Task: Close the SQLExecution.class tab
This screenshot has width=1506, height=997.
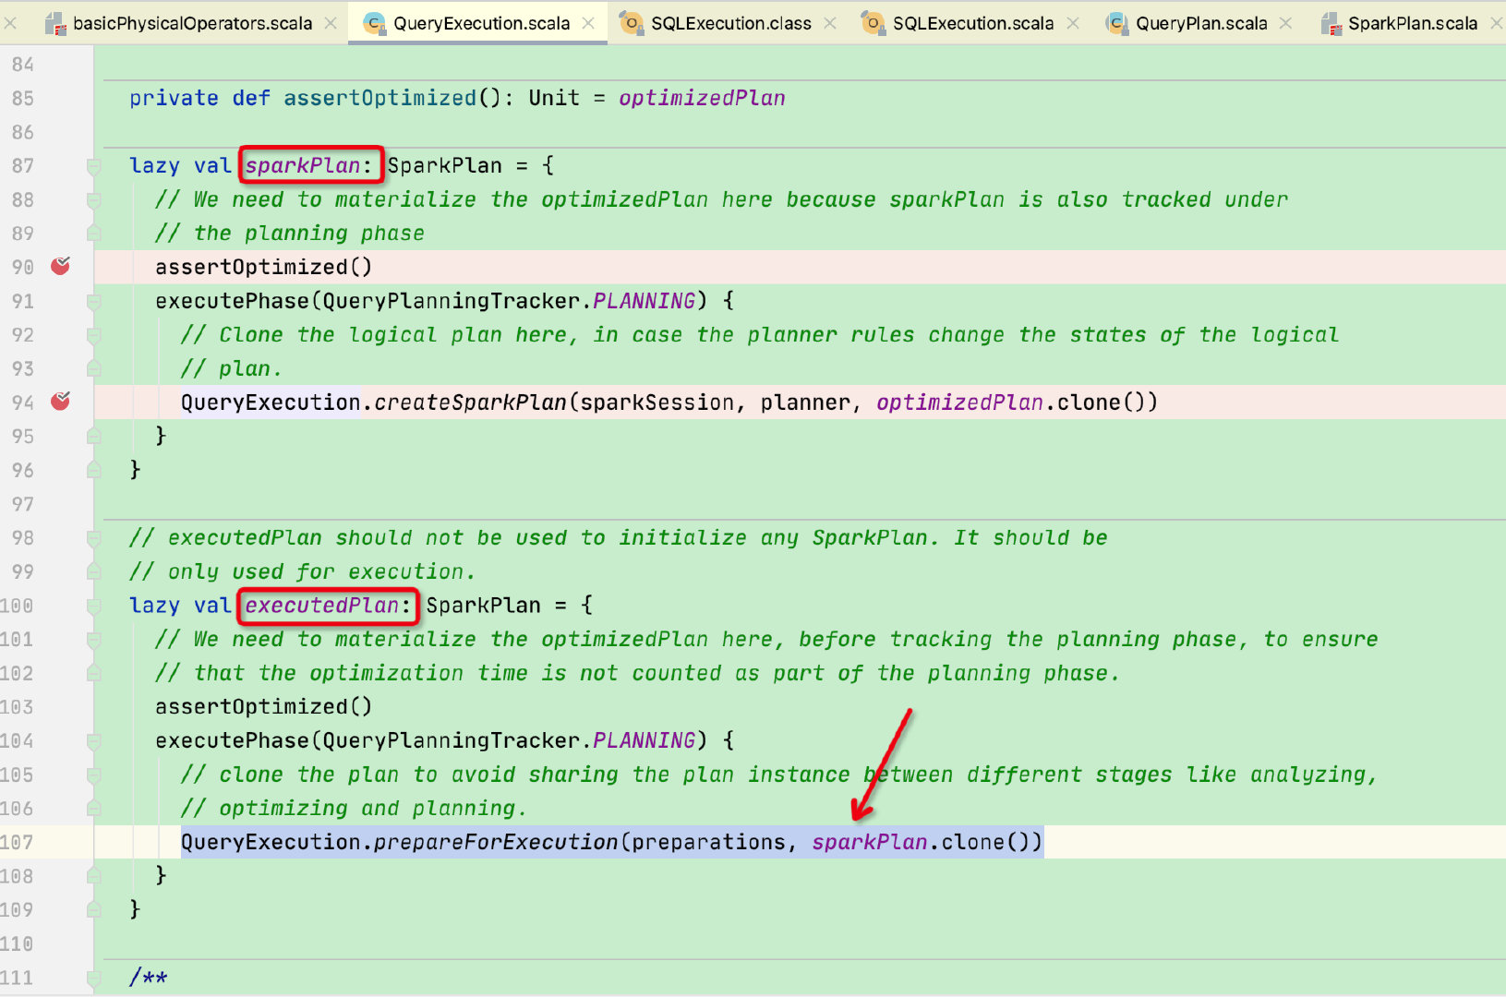Action: click(830, 23)
